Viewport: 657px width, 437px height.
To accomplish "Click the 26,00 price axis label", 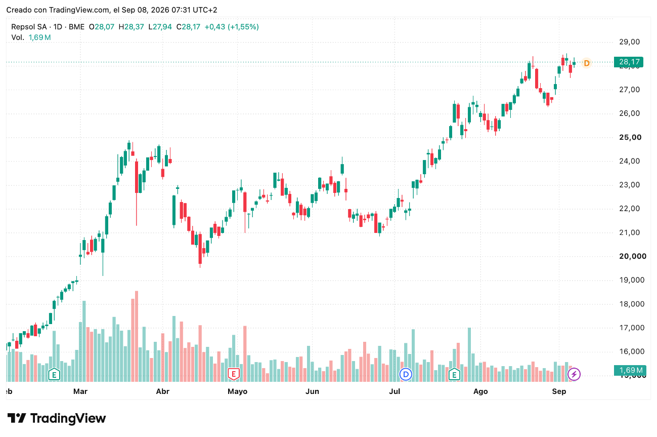I will tap(630, 113).
